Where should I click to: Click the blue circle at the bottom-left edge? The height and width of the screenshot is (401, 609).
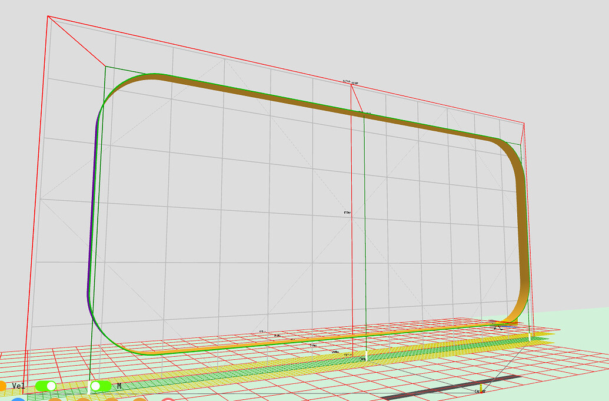[18, 399]
